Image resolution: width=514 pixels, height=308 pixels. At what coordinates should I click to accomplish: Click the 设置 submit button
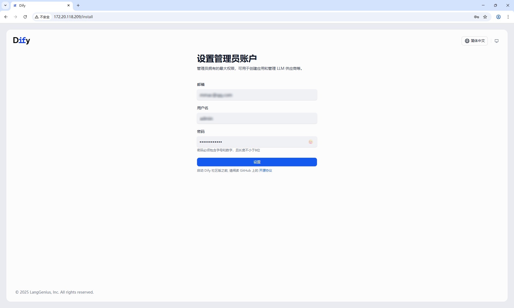click(257, 162)
